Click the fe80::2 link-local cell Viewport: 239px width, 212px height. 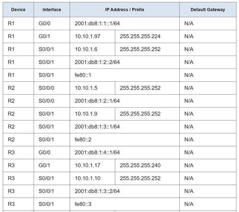pos(125,140)
